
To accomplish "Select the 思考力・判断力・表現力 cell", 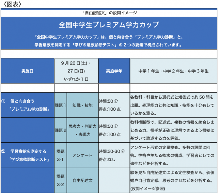I will tap(82, 130).
